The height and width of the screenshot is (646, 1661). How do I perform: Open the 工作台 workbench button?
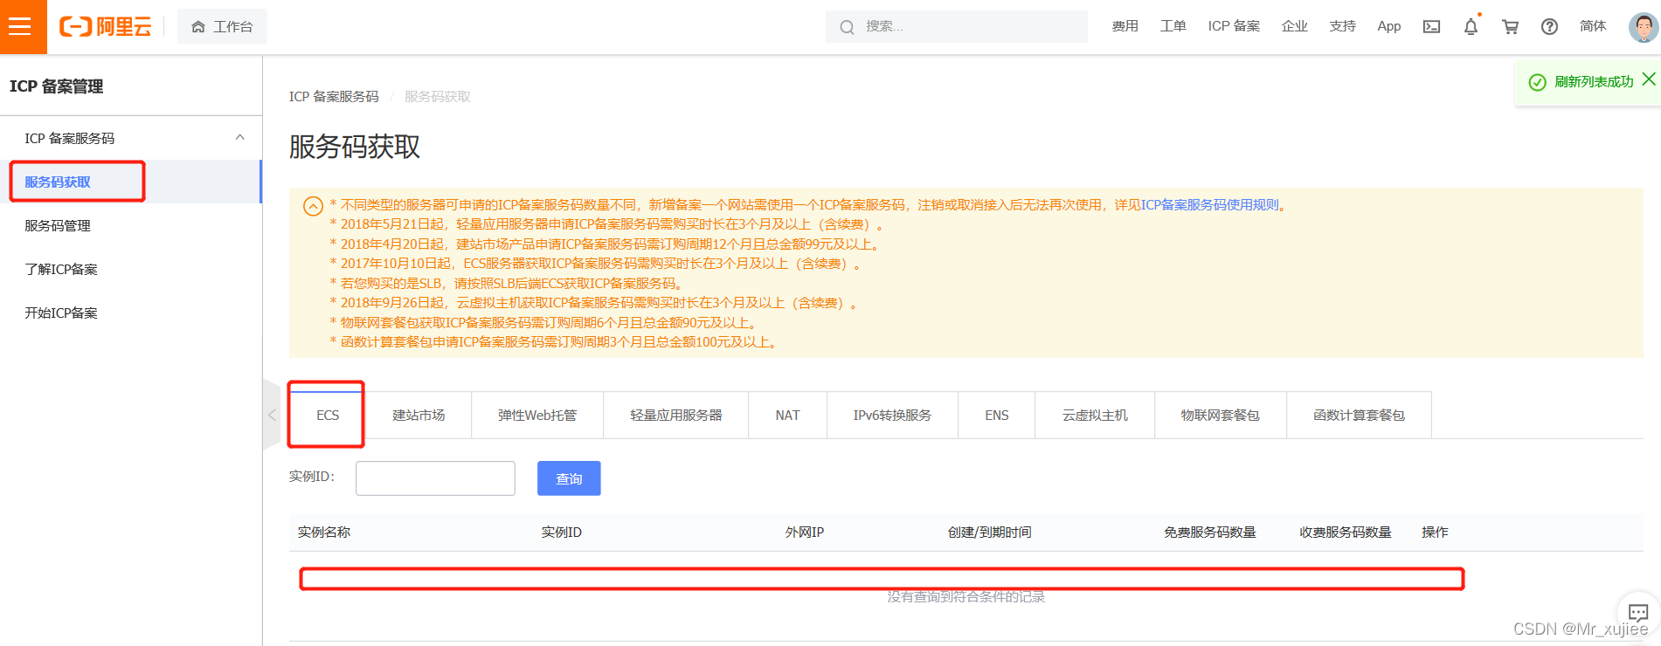tap(222, 27)
